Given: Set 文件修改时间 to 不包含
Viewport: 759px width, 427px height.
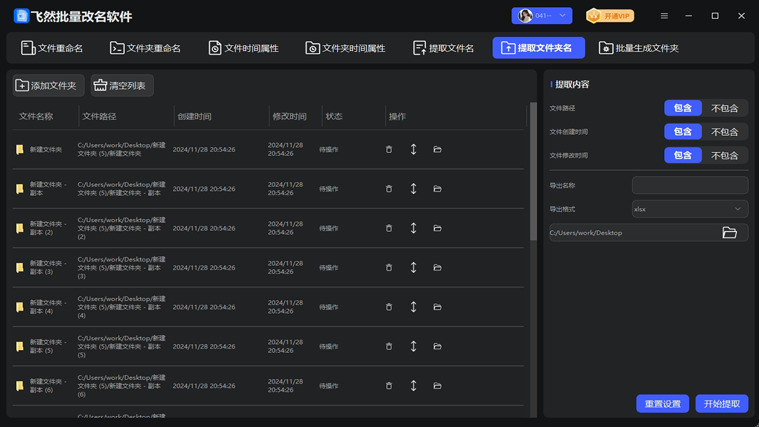Looking at the screenshot, I should 725,155.
